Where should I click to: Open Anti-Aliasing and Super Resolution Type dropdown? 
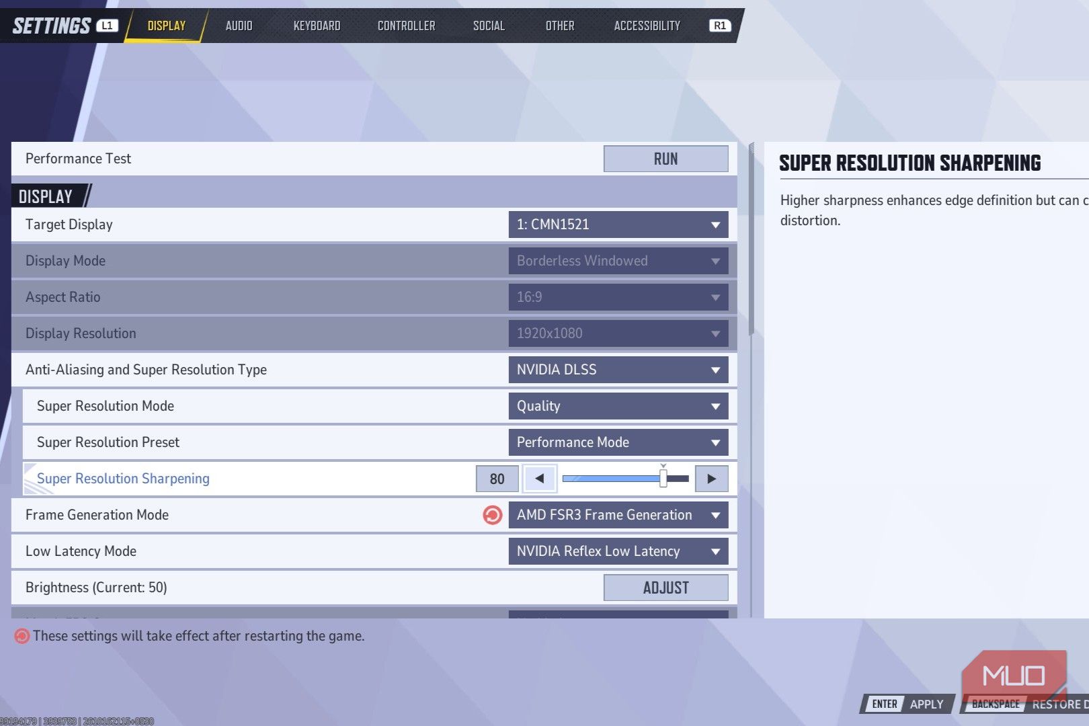(x=618, y=370)
